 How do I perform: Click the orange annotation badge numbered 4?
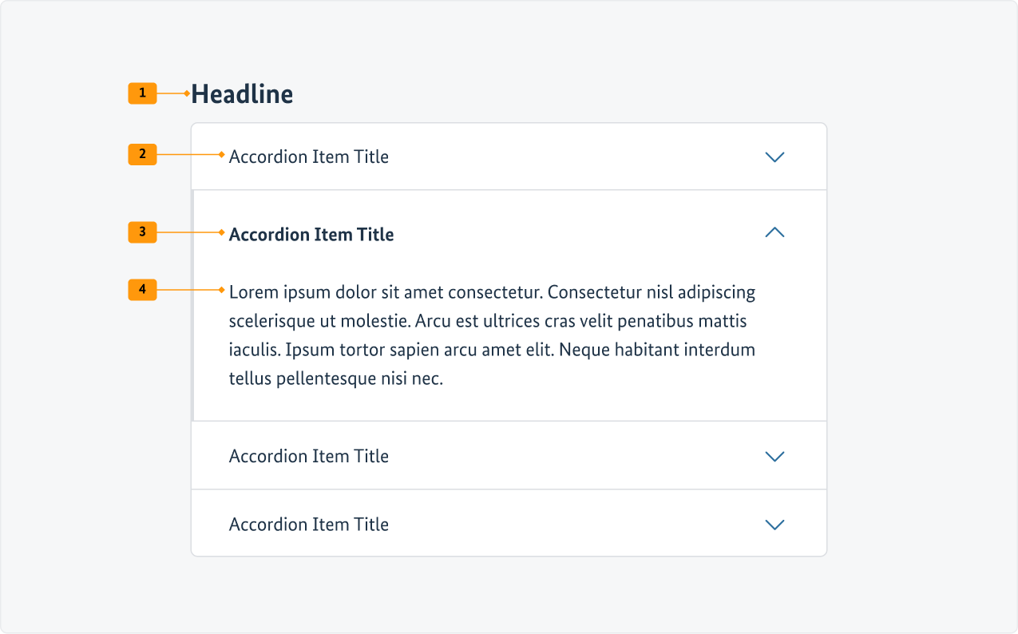pyautogui.click(x=142, y=290)
